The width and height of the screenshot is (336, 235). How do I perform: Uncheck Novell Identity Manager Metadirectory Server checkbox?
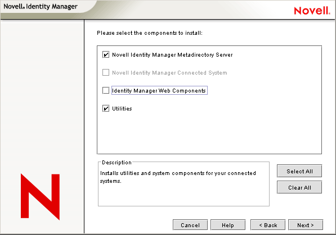[x=106, y=55]
